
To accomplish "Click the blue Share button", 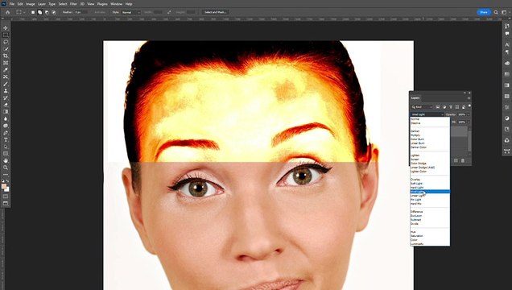I will pos(484,12).
